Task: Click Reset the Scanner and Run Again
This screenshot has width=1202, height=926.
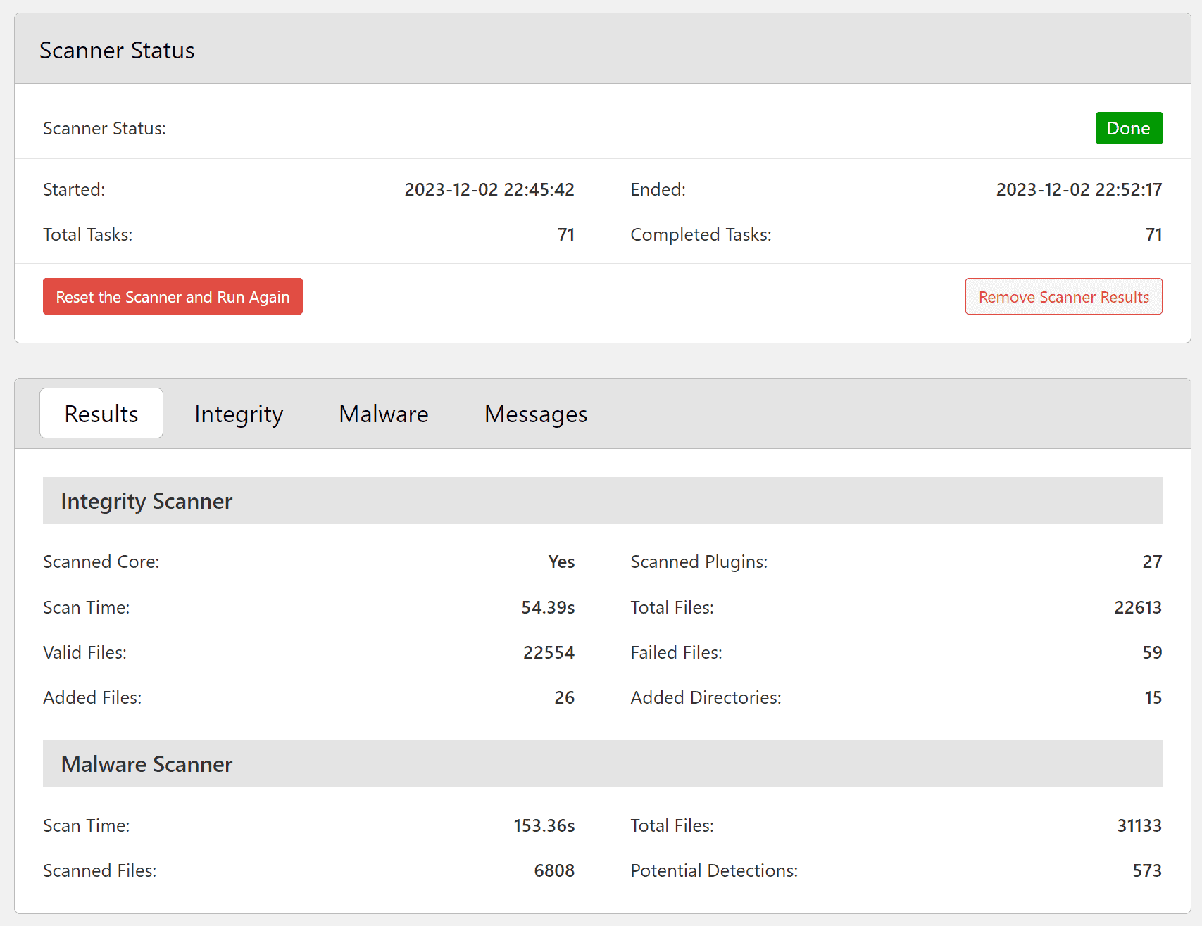Action: (x=173, y=296)
